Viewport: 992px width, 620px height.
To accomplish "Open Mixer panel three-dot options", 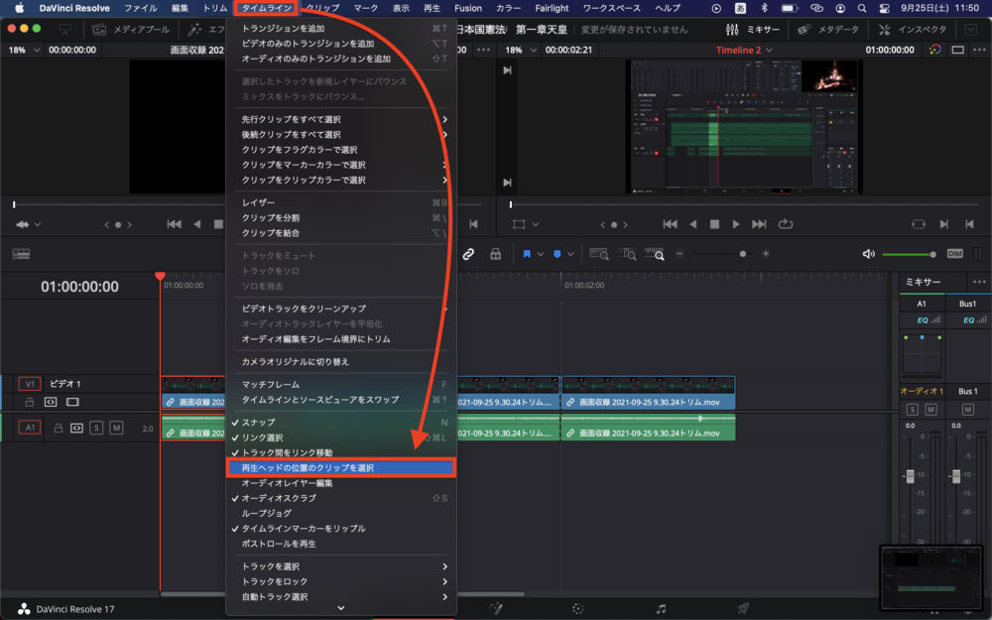I will (979, 282).
